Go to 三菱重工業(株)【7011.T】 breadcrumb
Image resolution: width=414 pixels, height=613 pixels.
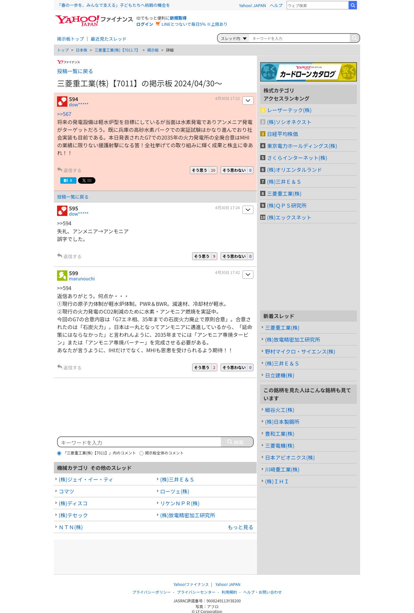point(117,50)
